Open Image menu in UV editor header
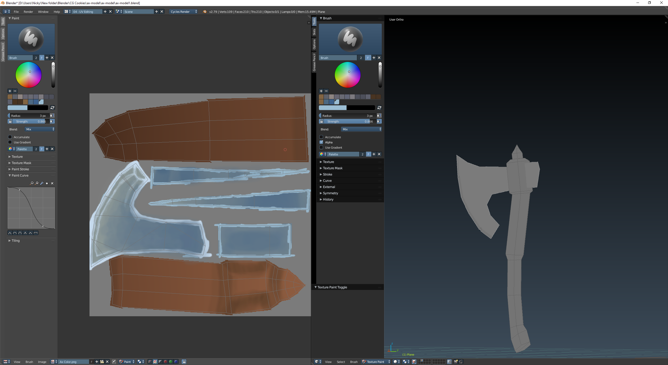668x365 pixels. click(42, 362)
